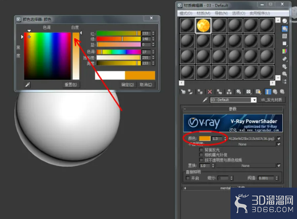The image size is (297, 219).
Task: Click Show Map in Viewport checkered icon
Action: [258, 92]
